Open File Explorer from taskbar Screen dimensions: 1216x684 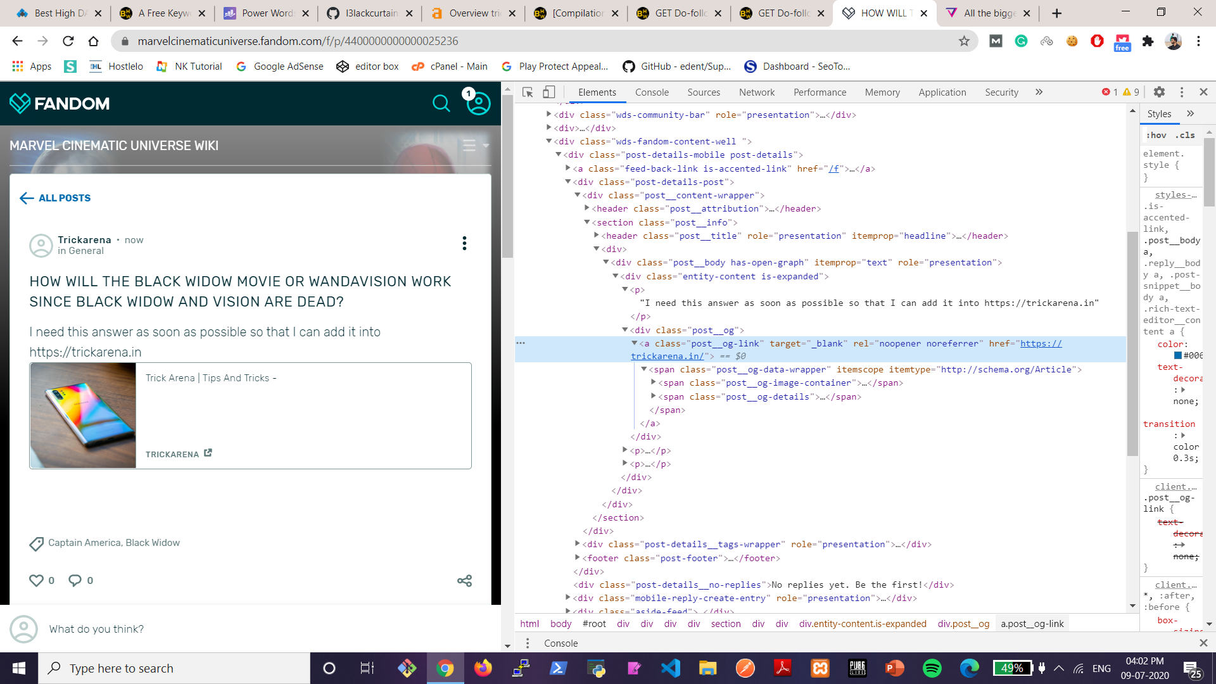(x=707, y=668)
